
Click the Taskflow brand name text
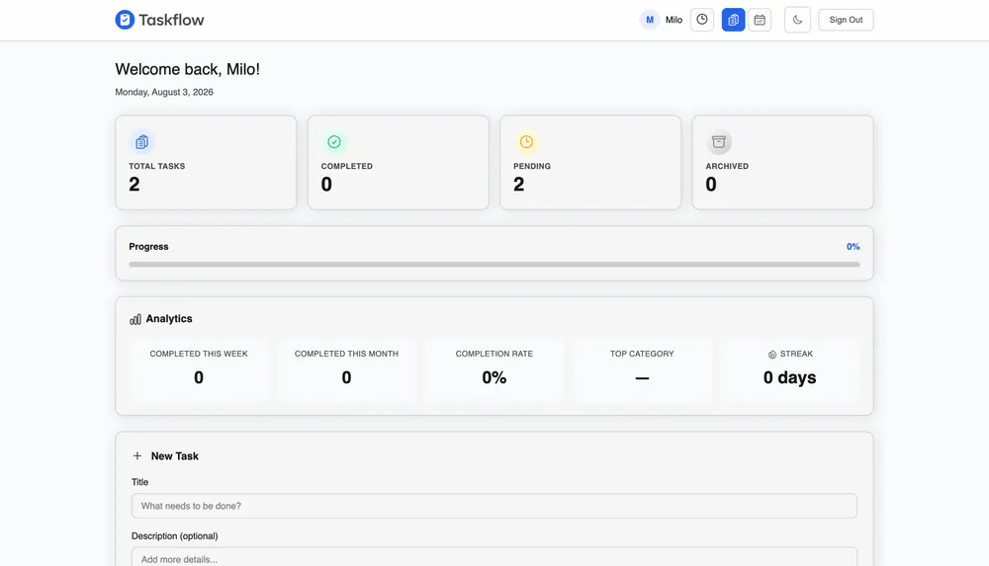pyautogui.click(x=171, y=20)
